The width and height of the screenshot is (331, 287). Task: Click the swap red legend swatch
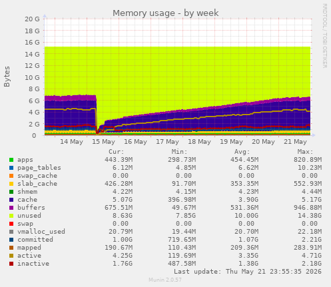[x=11, y=224]
